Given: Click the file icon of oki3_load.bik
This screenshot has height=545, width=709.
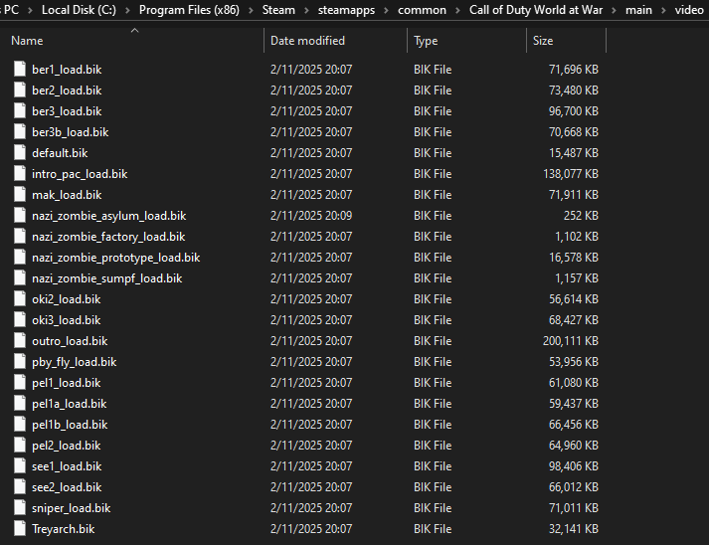Looking at the screenshot, I should (x=20, y=320).
